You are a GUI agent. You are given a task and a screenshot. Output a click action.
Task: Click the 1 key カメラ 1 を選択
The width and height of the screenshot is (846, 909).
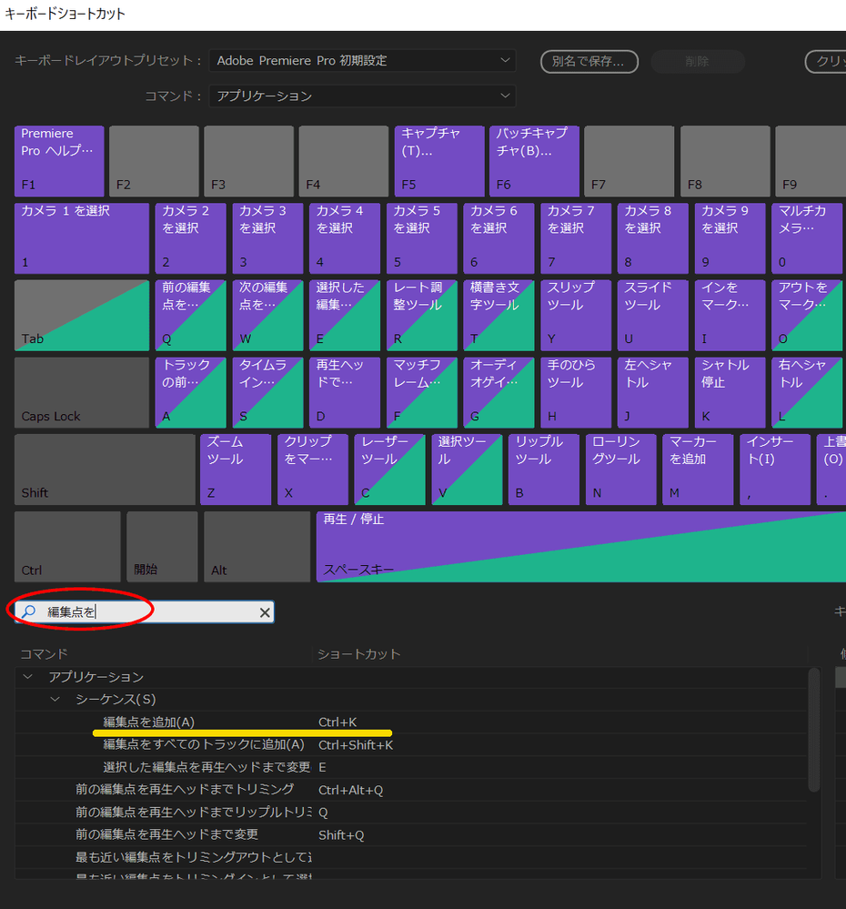point(82,238)
